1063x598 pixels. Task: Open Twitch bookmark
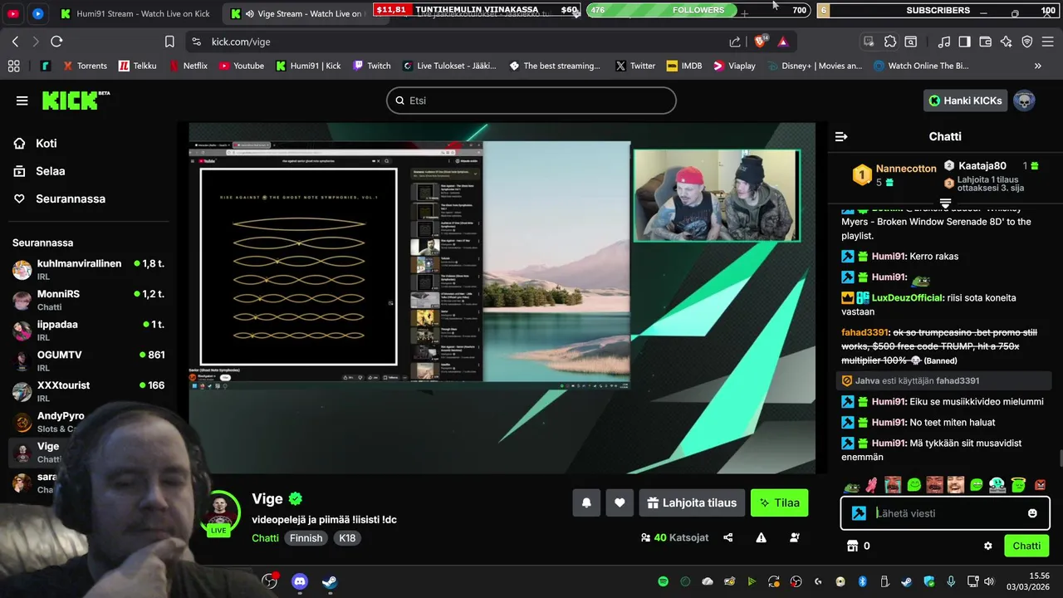(371, 66)
